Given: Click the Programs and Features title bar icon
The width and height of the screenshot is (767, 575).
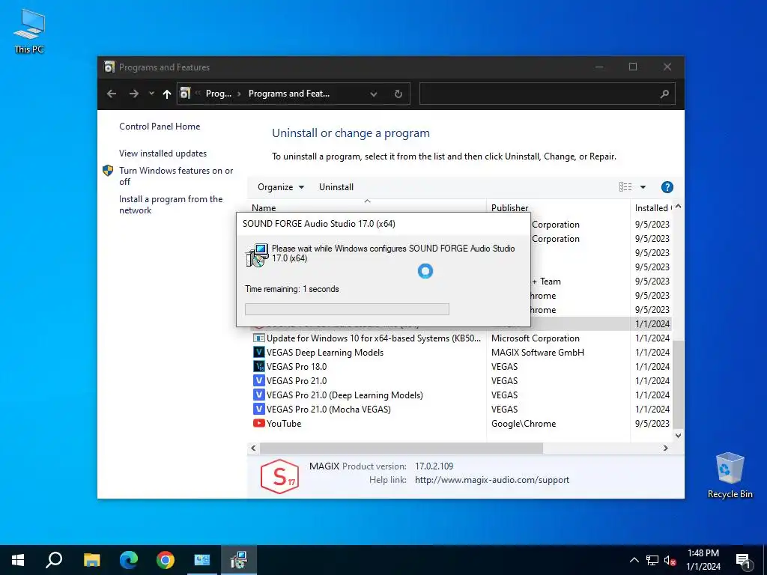Looking at the screenshot, I should [109, 67].
